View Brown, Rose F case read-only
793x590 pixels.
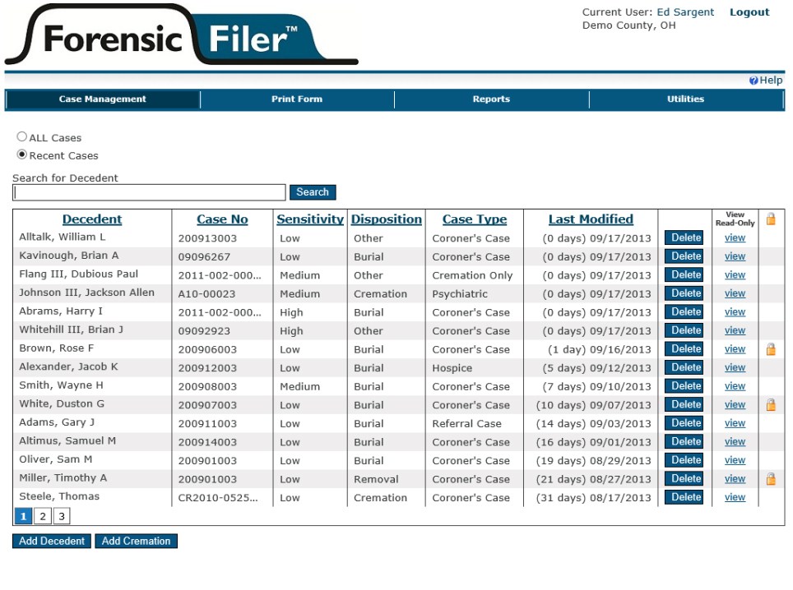click(735, 349)
